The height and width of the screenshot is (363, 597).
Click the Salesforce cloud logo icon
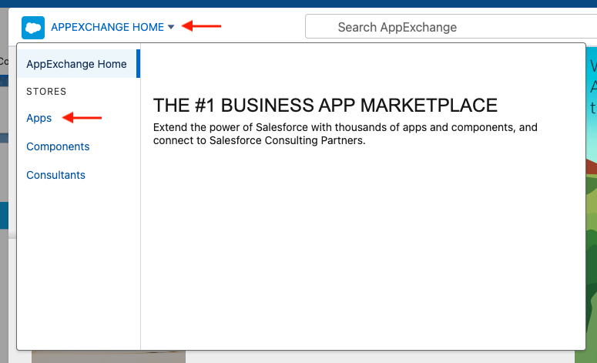point(33,28)
